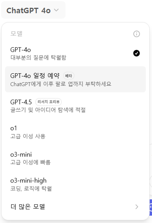152x223 pixels.
Task: Click the text 코딩, 로직에 탁월
Action: [31, 188]
